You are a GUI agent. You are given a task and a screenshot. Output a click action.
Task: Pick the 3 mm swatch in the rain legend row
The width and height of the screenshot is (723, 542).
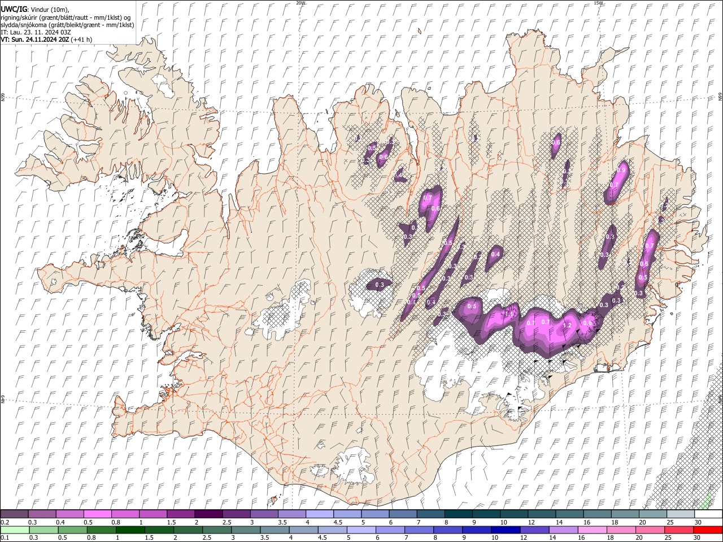point(246,530)
